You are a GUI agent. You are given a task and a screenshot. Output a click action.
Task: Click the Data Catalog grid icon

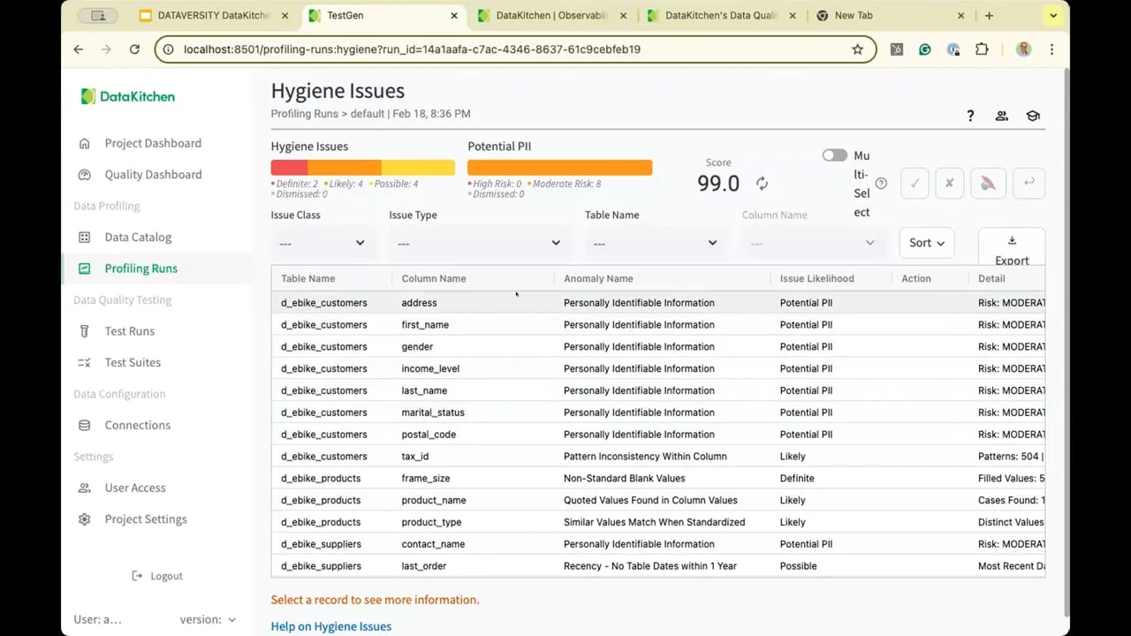[85, 237]
